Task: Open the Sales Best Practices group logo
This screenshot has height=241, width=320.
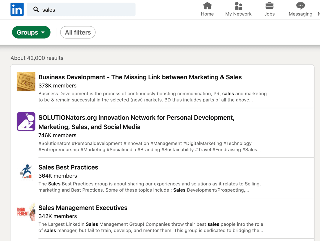Action: tap(26, 172)
